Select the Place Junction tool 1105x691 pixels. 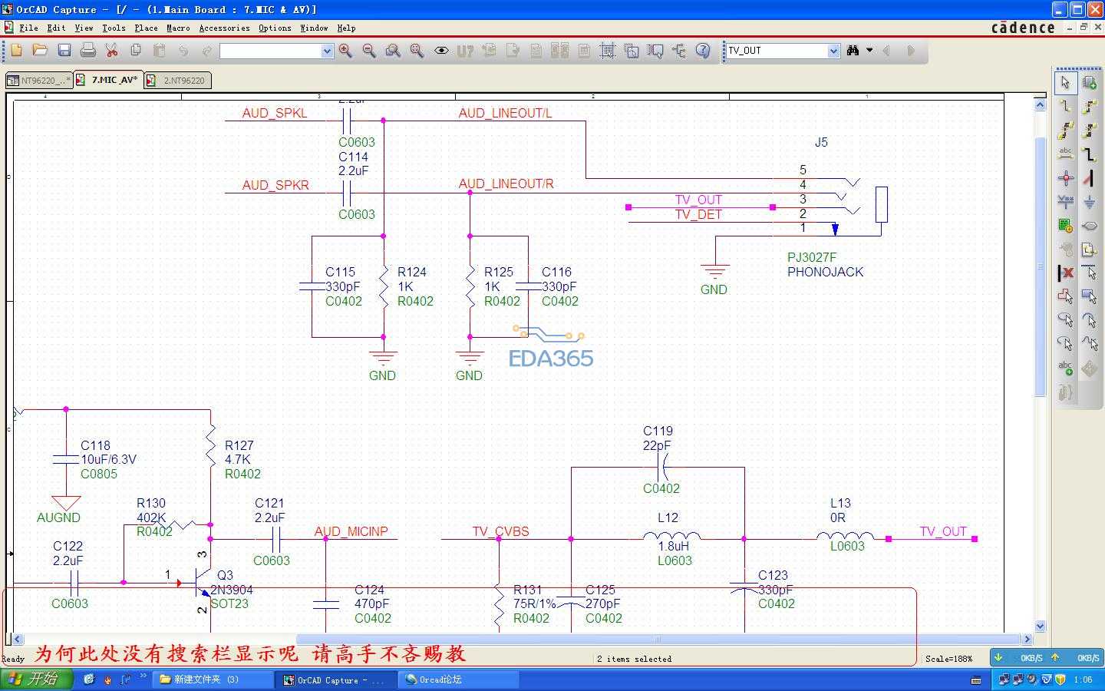[x=1065, y=178]
